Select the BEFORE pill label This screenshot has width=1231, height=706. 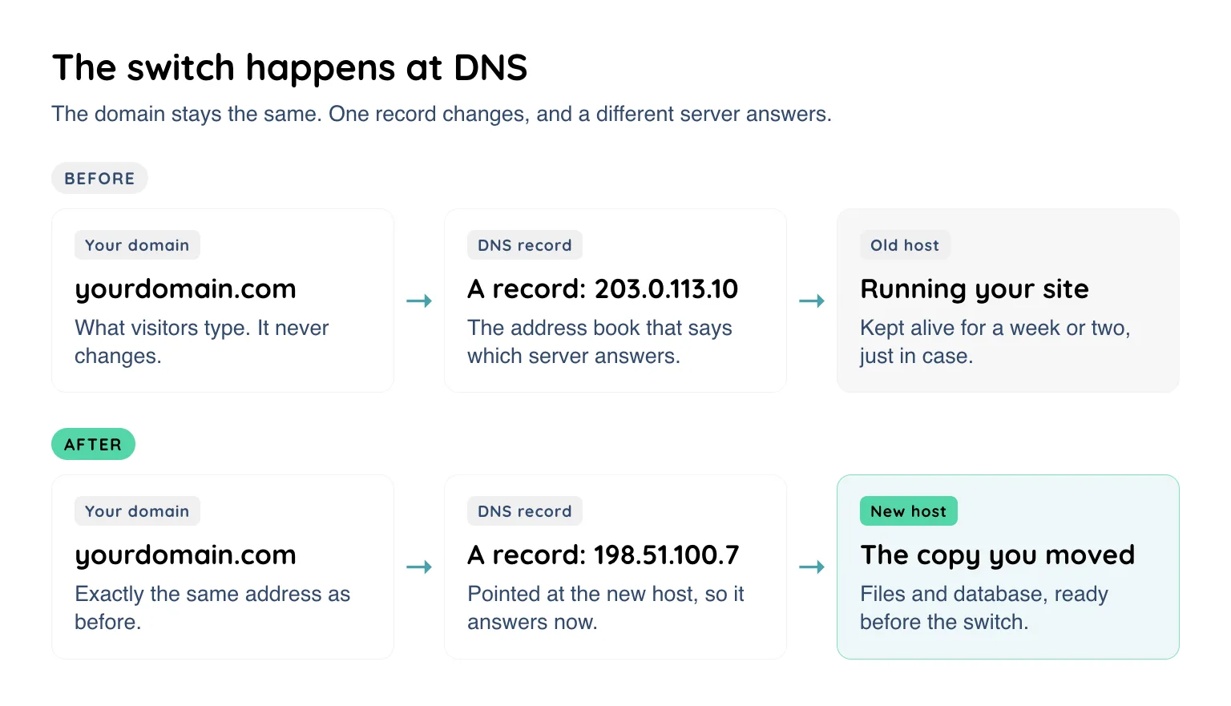click(99, 178)
